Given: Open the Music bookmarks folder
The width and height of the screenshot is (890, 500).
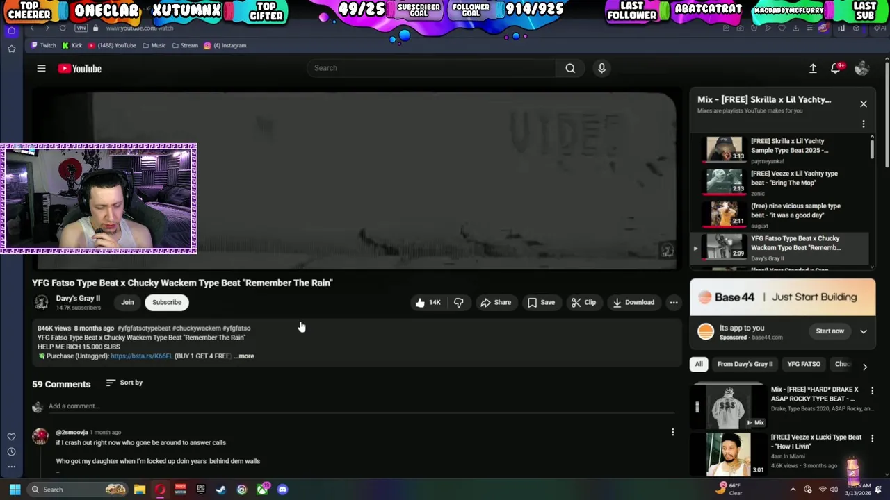Looking at the screenshot, I should pyautogui.click(x=154, y=45).
